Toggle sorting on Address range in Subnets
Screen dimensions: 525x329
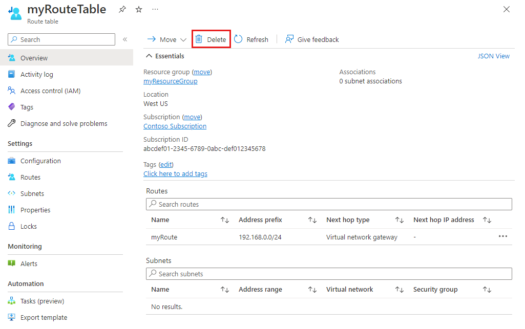[312, 289]
